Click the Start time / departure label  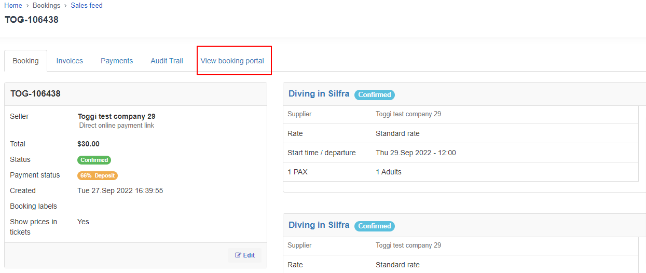pyautogui.click(x=322, y=153)
